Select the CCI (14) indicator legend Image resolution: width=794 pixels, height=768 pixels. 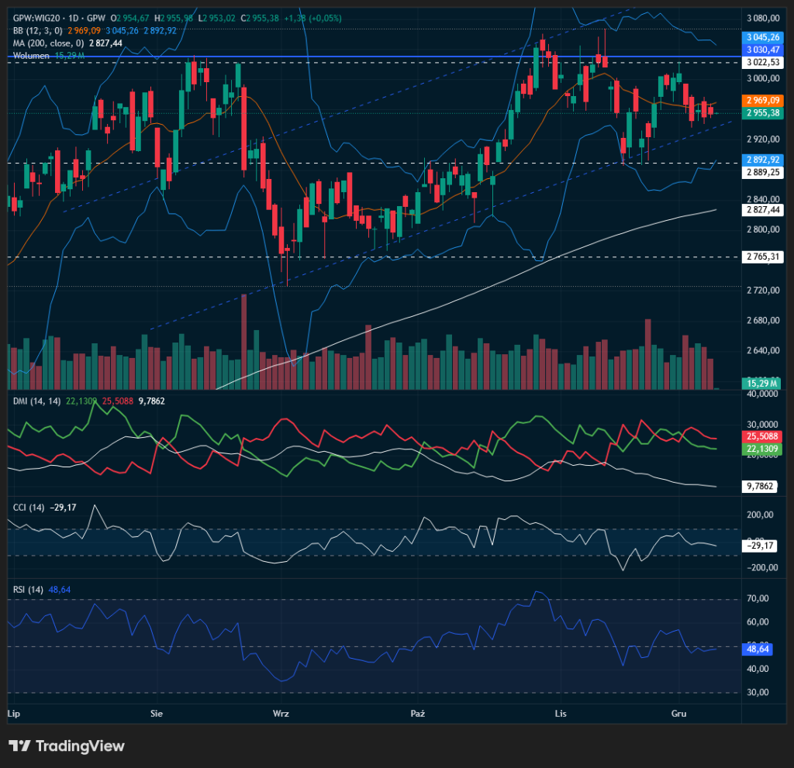point(29,508)
